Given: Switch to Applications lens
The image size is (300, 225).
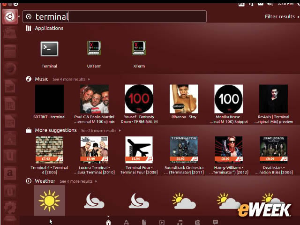Looking at the screenshot, I should 126,222.
